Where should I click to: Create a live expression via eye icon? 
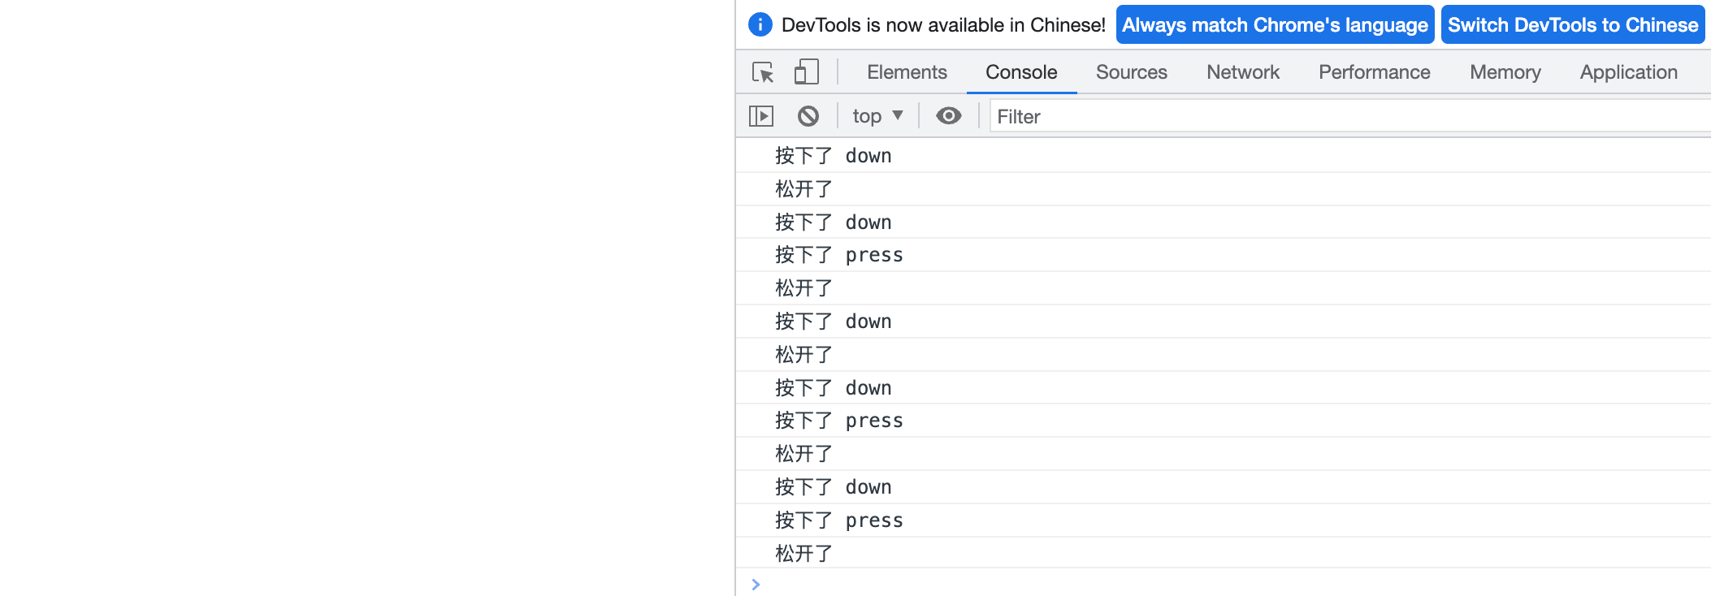point(949,116)
